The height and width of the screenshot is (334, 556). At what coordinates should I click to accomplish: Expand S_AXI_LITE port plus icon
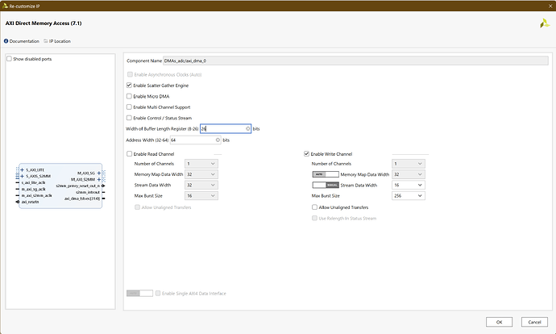pos(22,170)
